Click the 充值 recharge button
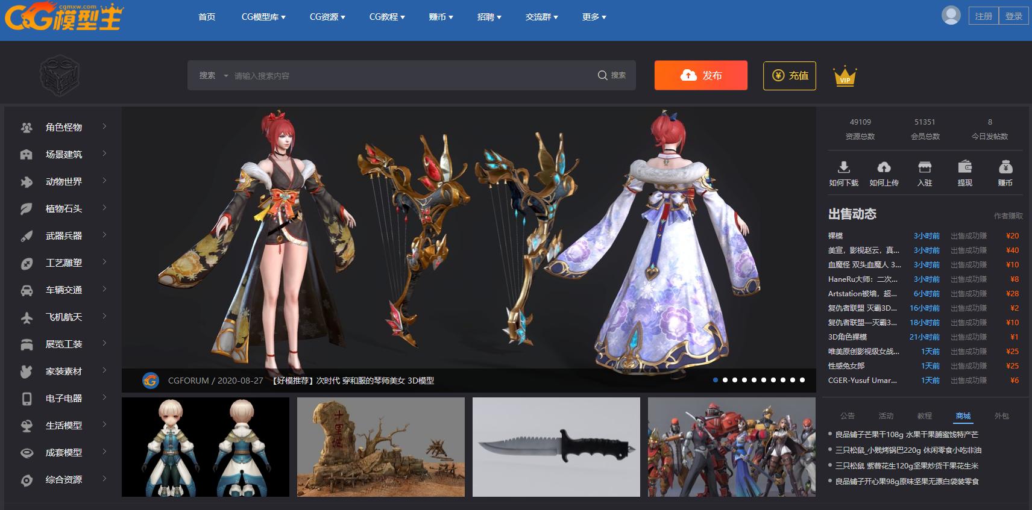 coord(790,76)
